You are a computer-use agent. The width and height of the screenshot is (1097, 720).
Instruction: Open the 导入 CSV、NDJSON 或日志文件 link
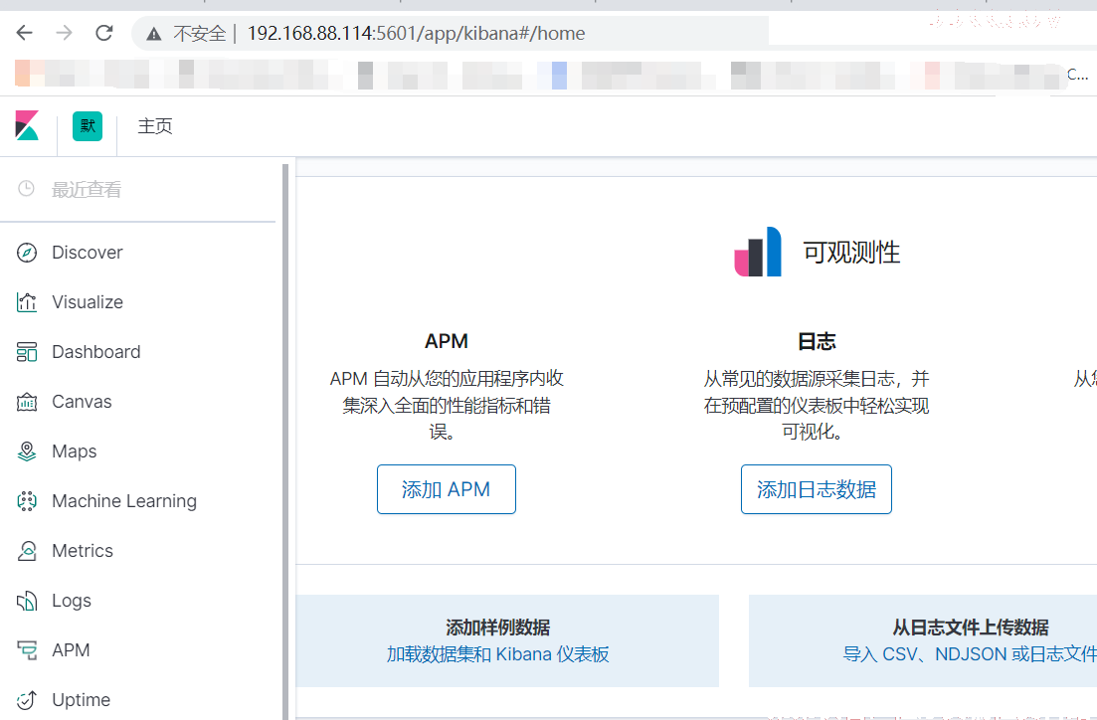tap(970, 654)
